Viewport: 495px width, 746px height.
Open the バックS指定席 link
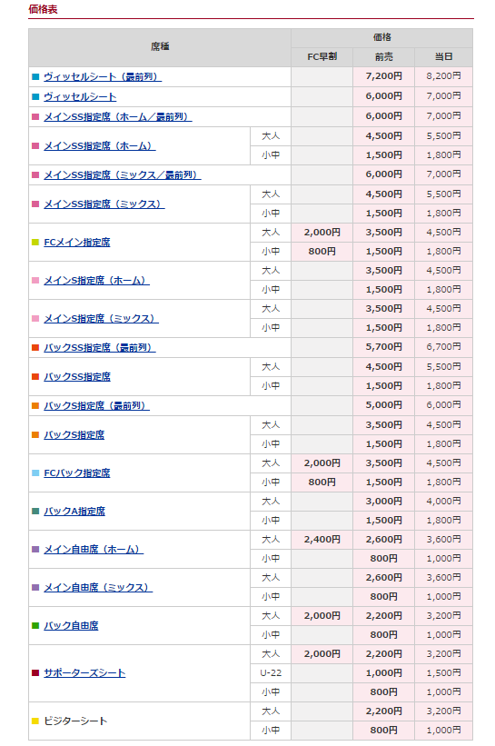coord(74,435)
